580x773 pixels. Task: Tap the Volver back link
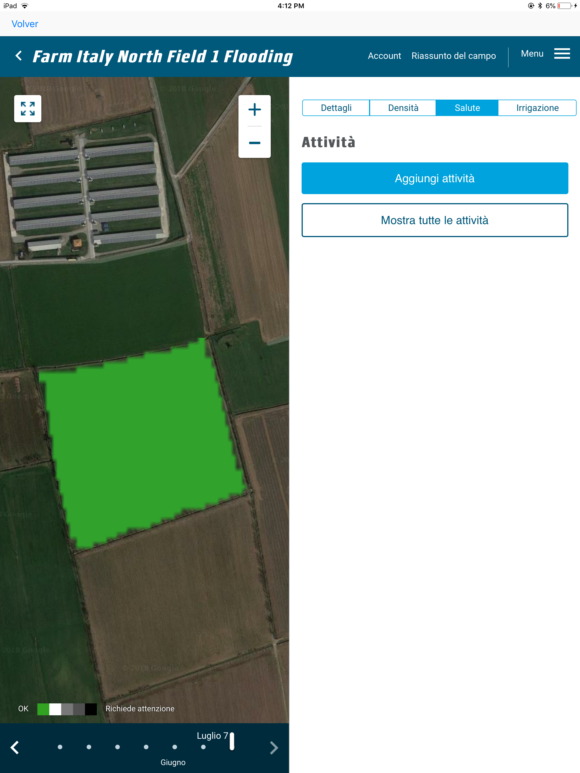click(x=25, y=24)
